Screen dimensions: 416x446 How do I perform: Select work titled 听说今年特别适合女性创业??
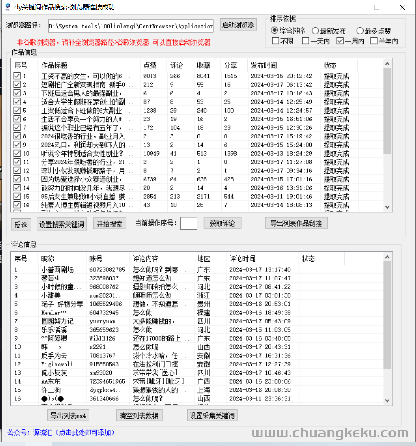(x=87, y=154)
